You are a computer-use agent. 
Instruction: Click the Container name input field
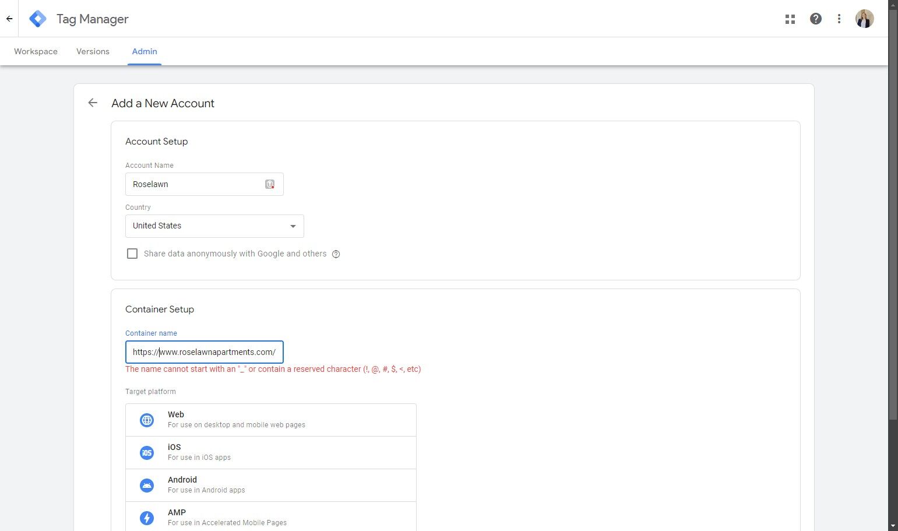point(205,352)
